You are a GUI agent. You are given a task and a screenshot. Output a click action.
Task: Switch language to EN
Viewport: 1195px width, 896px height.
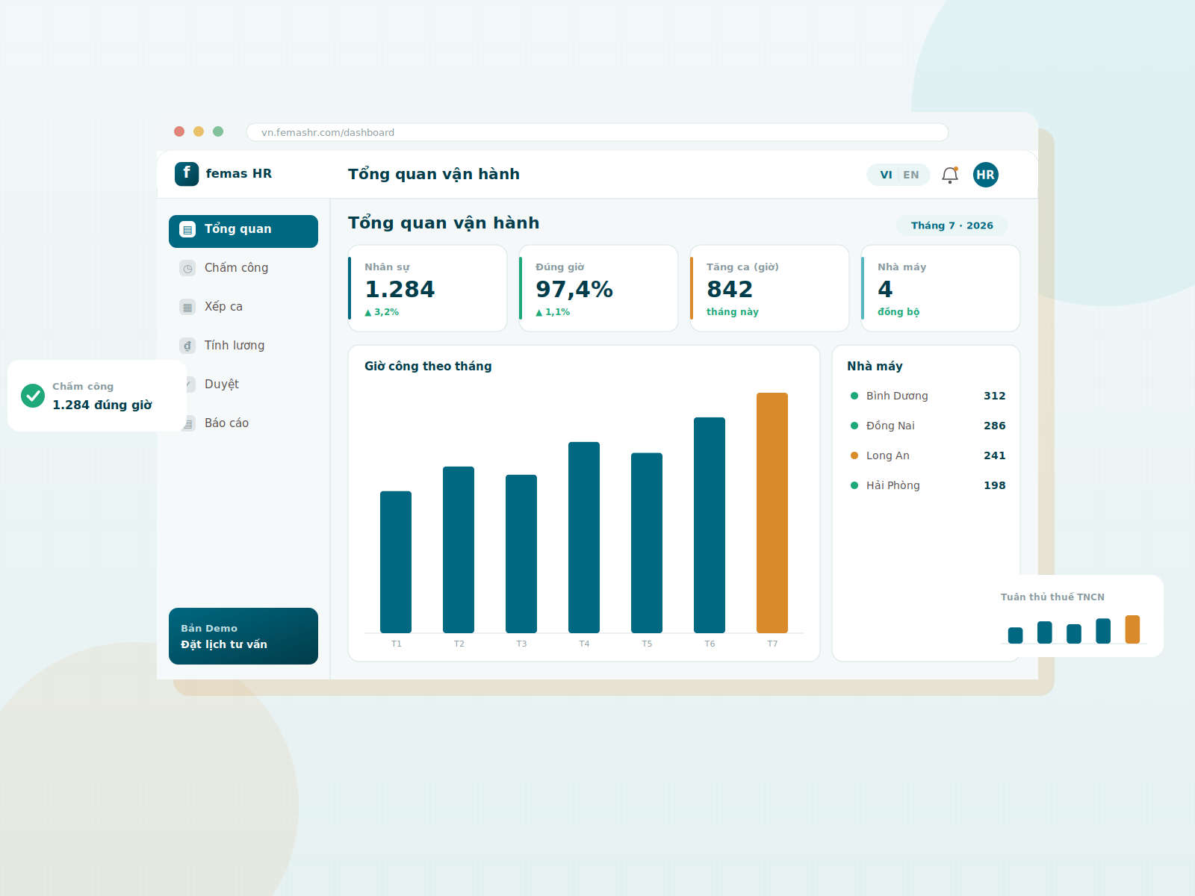coord(911,175)
